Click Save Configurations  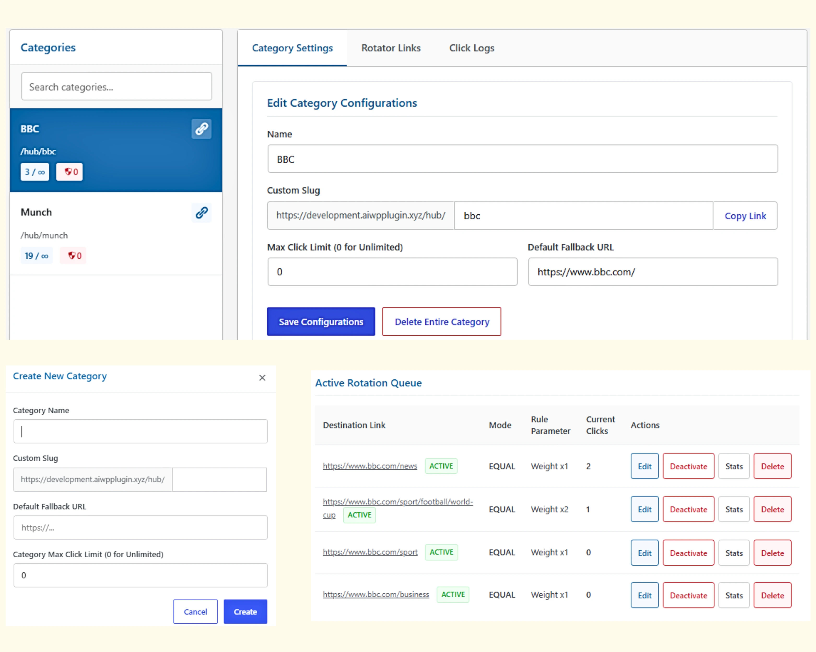pos(321,322)
